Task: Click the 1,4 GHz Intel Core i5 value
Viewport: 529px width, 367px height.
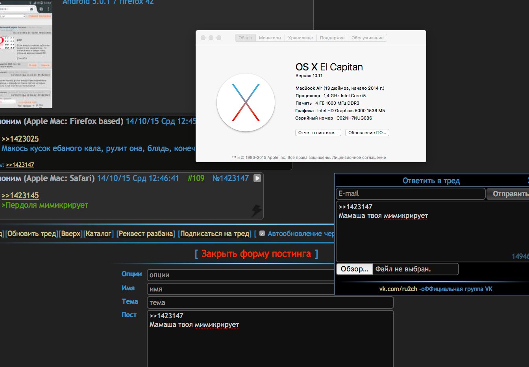Action: [x=345, y=96]
